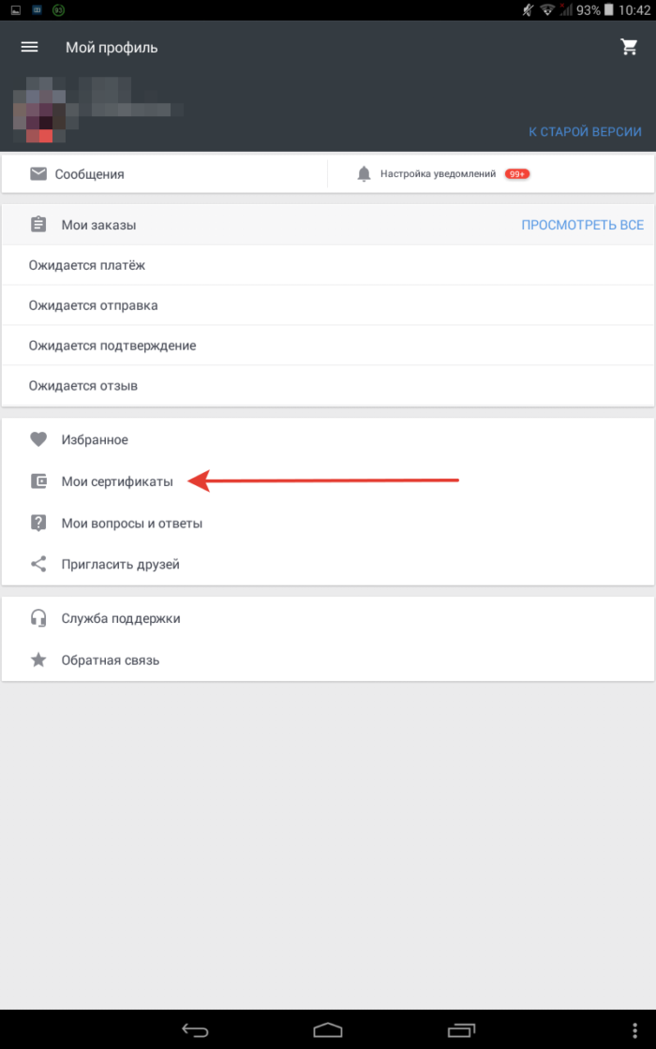Tap the share icon for inviting friends

(38, 564)
